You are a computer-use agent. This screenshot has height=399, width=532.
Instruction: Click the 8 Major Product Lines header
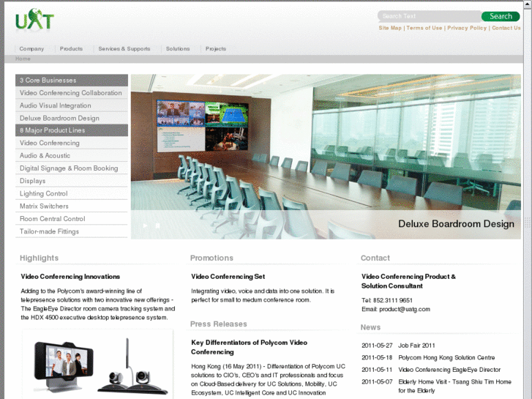click(72, 130)
